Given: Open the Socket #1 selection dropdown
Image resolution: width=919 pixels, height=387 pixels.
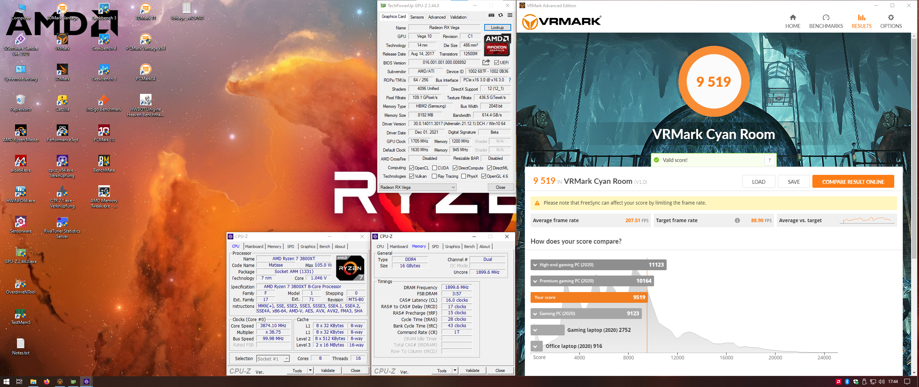Looking at the screenshot, I should click(273, 358).
